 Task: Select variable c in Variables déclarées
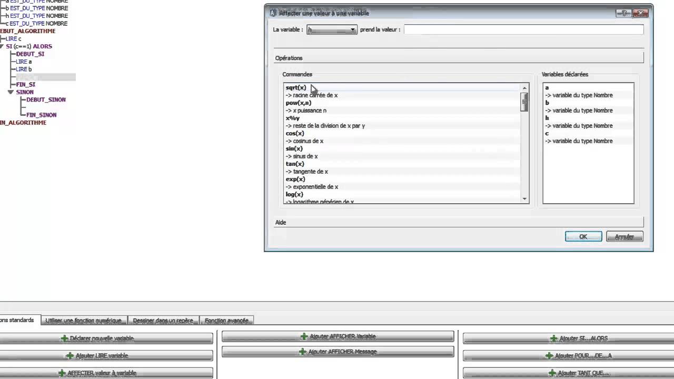tap(547, 133)
